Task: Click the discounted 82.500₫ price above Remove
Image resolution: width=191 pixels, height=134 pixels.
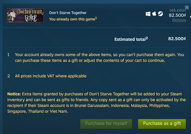Action: pyautogui.click(x=177, y=15)
